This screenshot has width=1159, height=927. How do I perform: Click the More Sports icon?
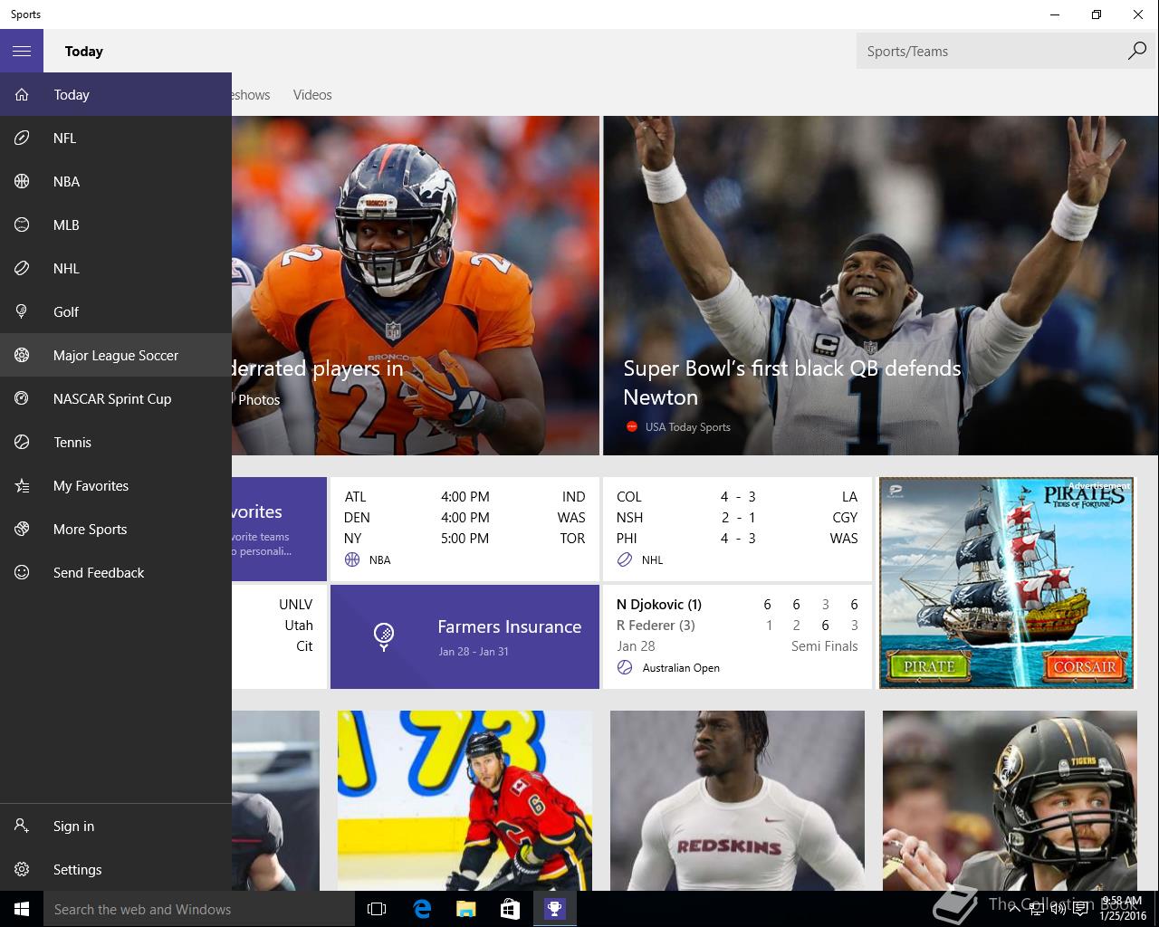point(22,529)
